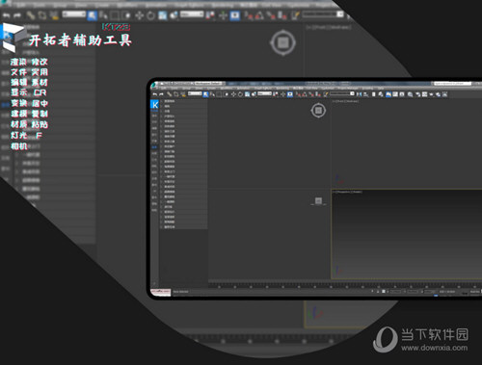The height and width of the screenshot is (365, 482).
Task: Click Redo in the framed 3ds Max window
Action: point(161,94)
